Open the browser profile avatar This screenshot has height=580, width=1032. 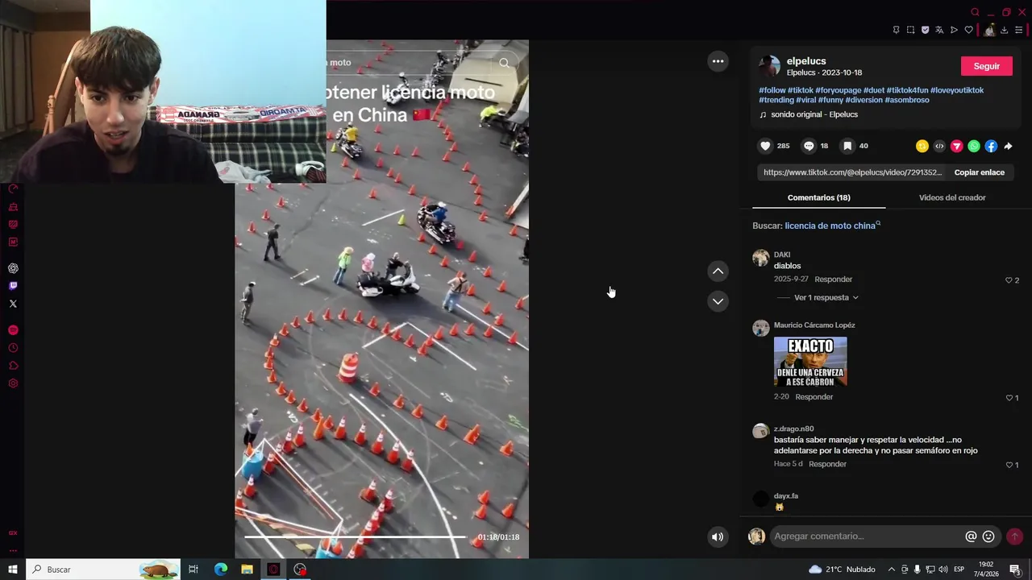tap(989, 30)
